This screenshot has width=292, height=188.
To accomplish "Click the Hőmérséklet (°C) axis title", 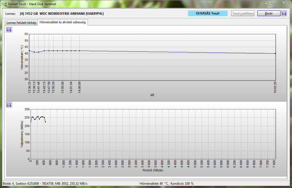I will tap(22, 57).
